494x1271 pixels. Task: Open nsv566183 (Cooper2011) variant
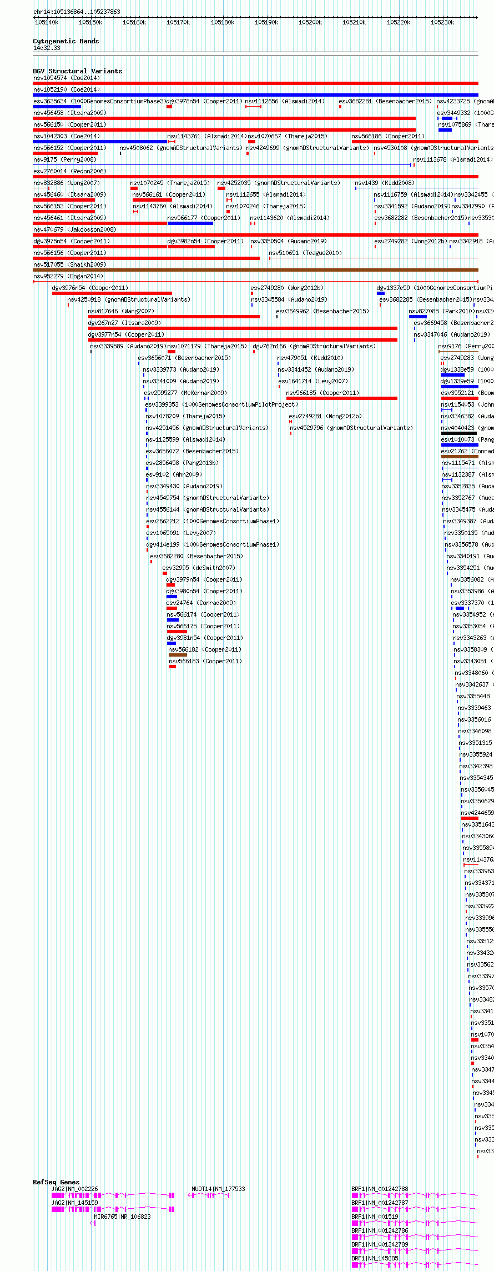pos(206,661)
